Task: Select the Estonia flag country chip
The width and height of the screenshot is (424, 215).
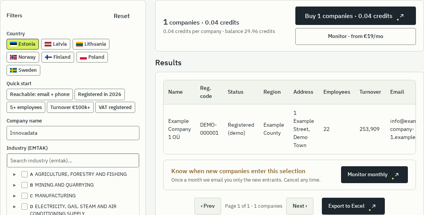Action: pyautogui.click(x=23, y=44)
